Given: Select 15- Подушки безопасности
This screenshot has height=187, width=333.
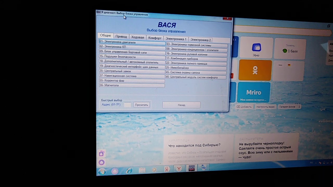Looking at the screenshot, I should click(x=132, y=57).
